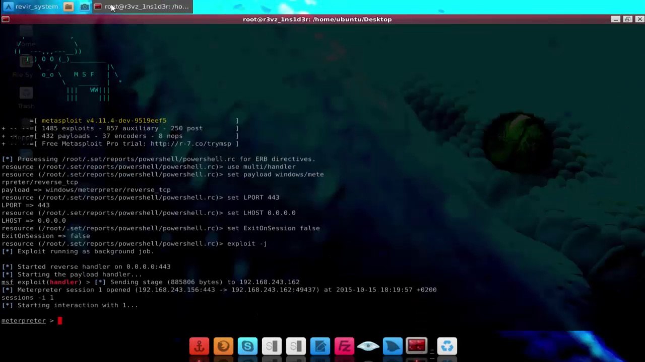Click the 'Meterpreter session 1 opened' line
This screenshot has width=645, height=362.
coord(219,290)
